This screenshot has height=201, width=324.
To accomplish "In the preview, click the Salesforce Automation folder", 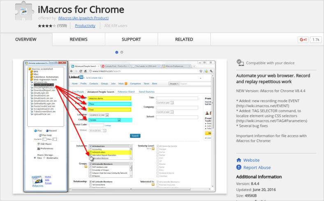I will pos(44,77).
